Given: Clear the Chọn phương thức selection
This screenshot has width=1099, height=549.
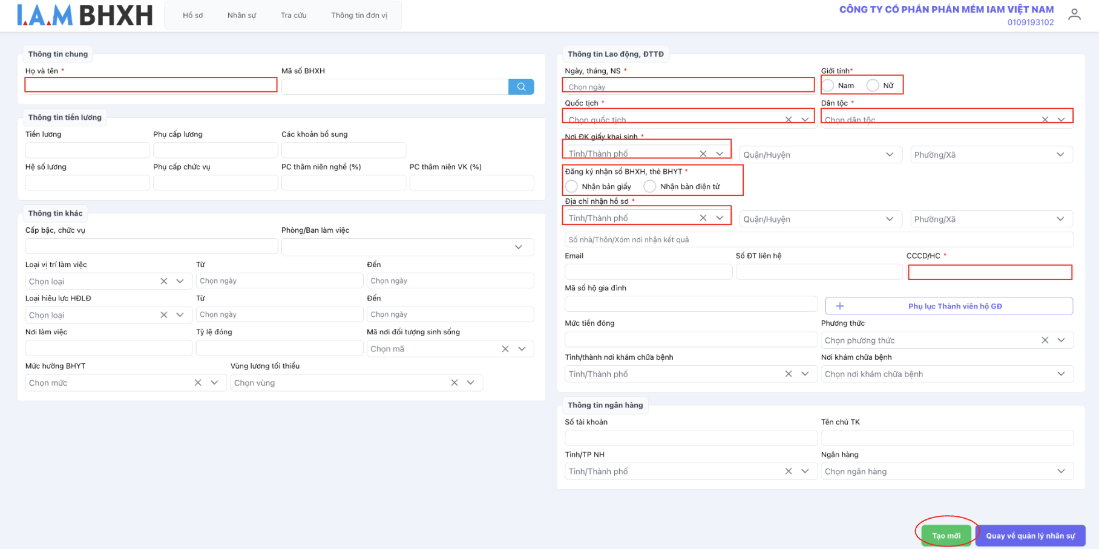Looking at the screenshot, I should pos(1045,340).
